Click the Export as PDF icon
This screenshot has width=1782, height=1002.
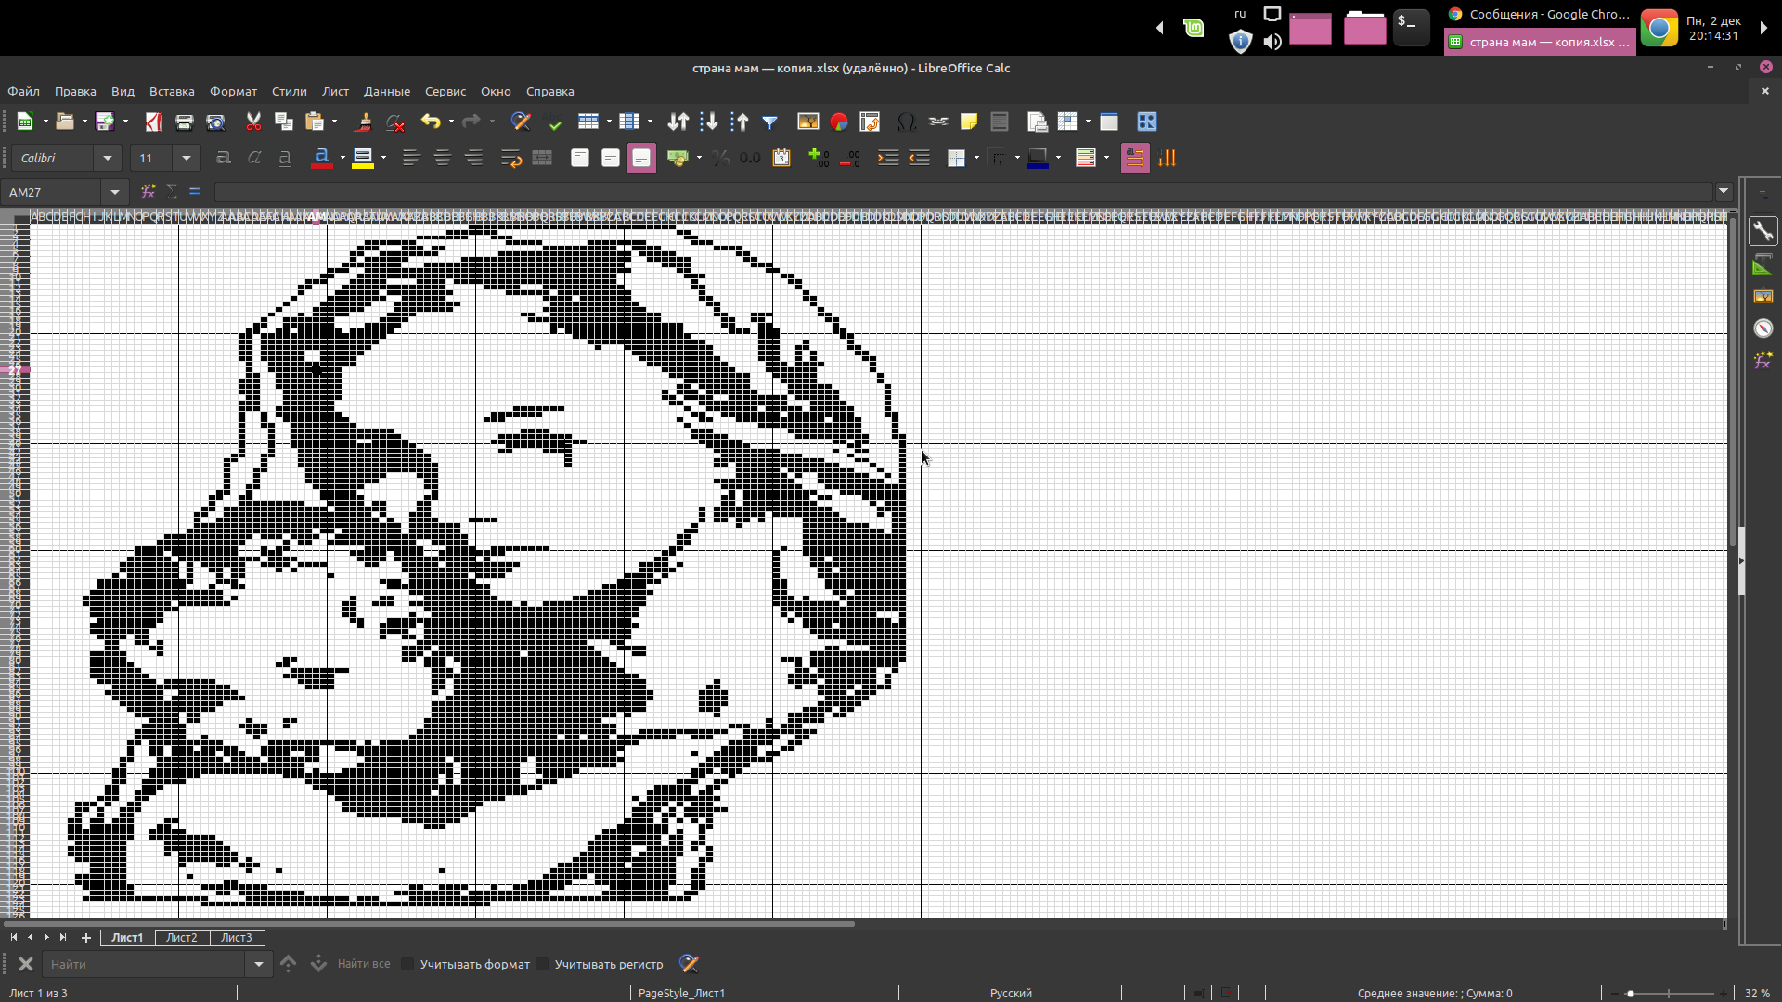click(x=153, y=122)
